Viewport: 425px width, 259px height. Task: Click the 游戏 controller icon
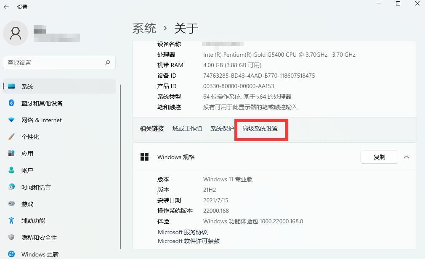tap(11, 204)
